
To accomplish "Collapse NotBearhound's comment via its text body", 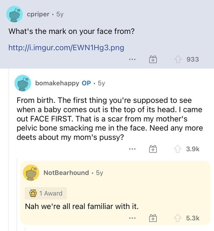I will pyautogui.click(x=82, y=206).
